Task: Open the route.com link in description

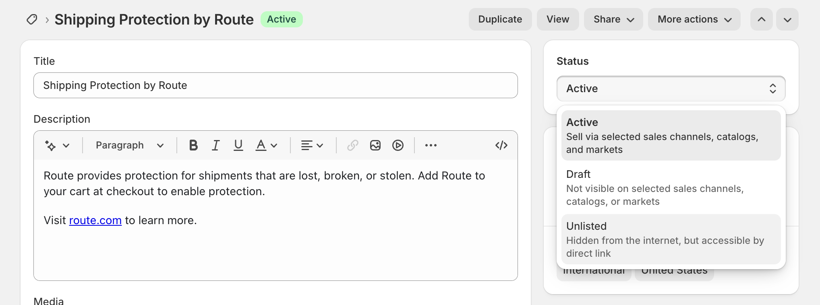Action: [x=95, y=221]
